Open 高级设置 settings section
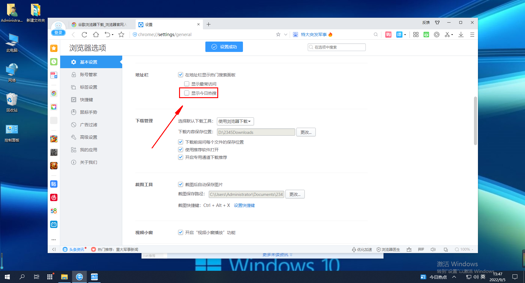Screen dimensions: 525x283 [x=91, y=137]
